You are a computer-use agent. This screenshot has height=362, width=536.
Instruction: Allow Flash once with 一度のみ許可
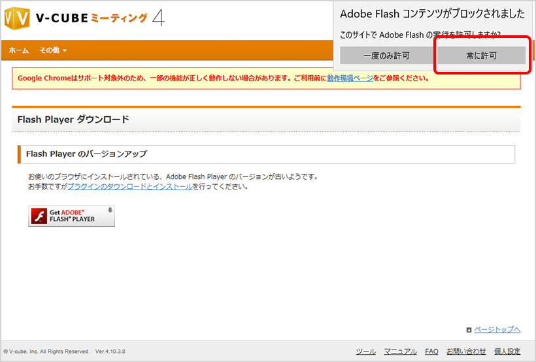coord(386,56)
